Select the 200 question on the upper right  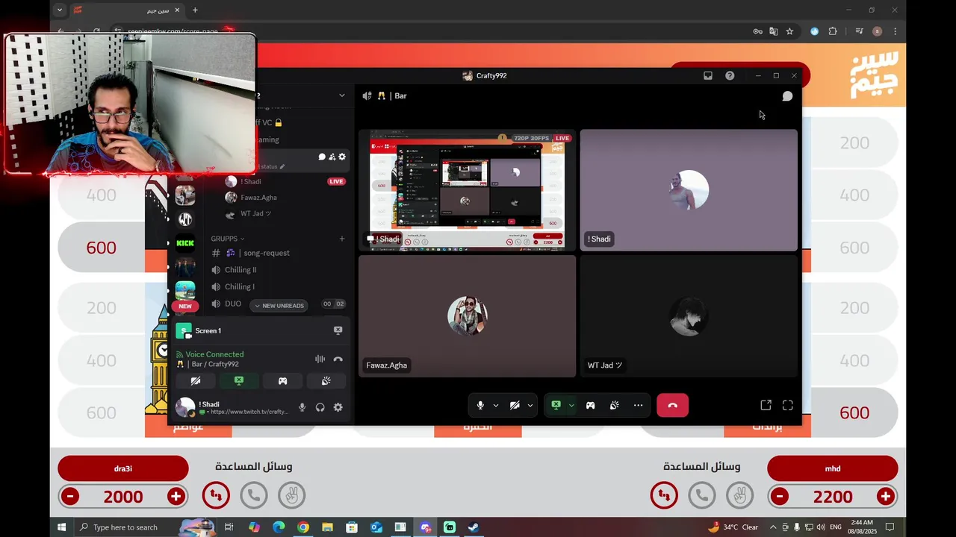854,142
